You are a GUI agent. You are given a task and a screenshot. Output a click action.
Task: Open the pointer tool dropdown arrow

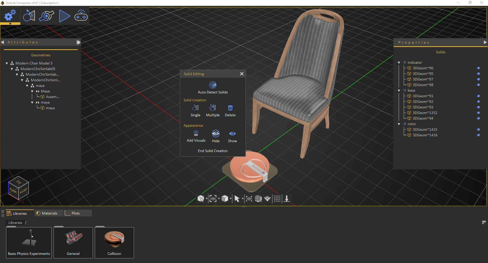243,199
